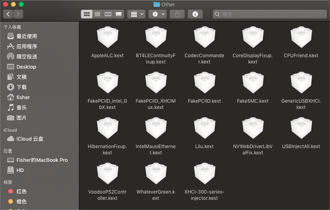
Task: Open 最近使用 in the sidebar
Action: point(40,36)
